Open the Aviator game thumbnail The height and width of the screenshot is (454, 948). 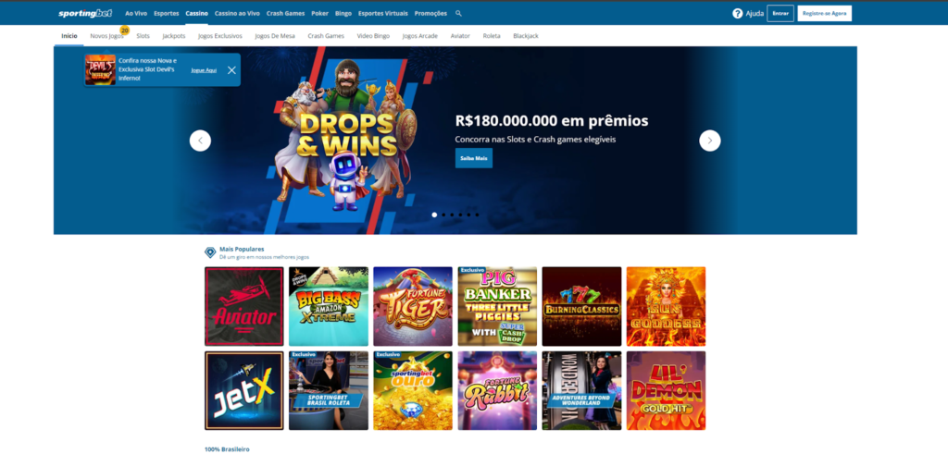point(244,306)
